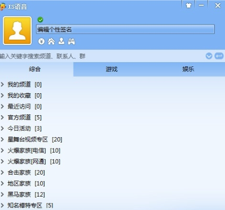
Task: Open the home page house icon
Action: pos(51,41)
